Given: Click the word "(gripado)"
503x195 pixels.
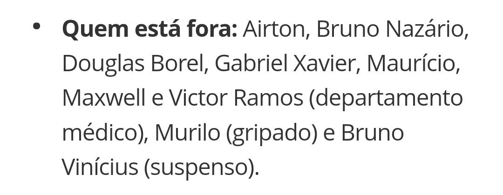Looking at the screenshot, I should pos(272,134).
